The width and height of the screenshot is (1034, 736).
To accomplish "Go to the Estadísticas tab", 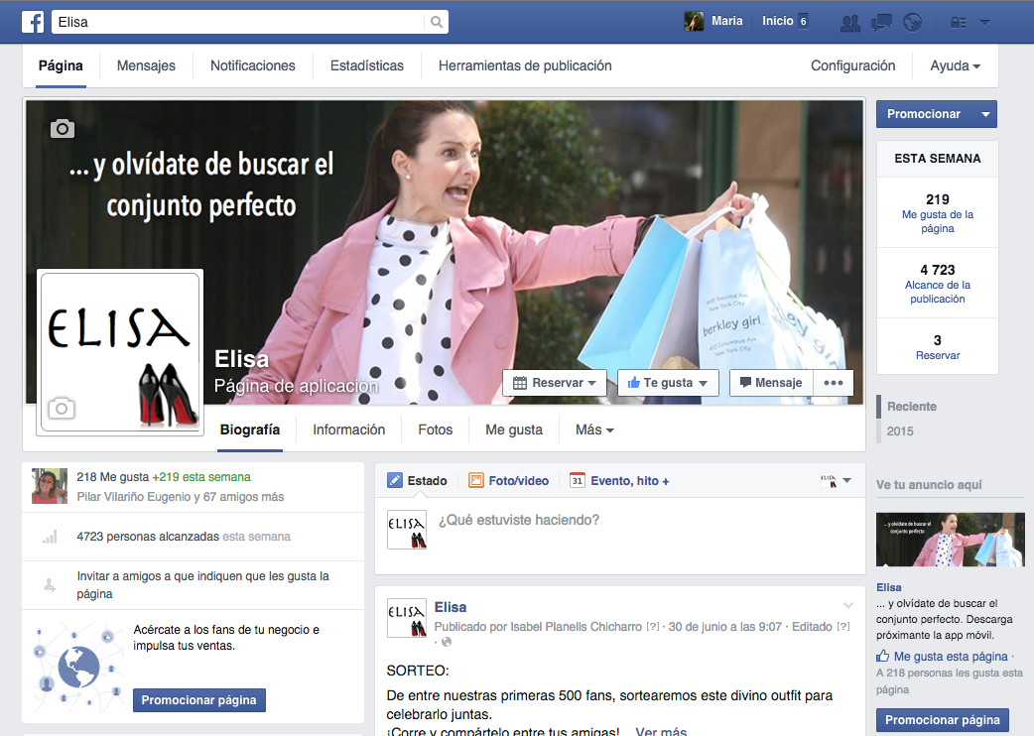I will pyautogui.click(x=366, y=65).
